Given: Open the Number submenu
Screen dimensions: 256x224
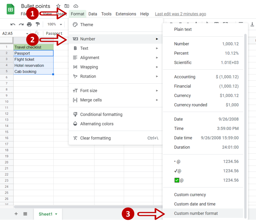Looking at the screenshot, I should click(116, 39).
